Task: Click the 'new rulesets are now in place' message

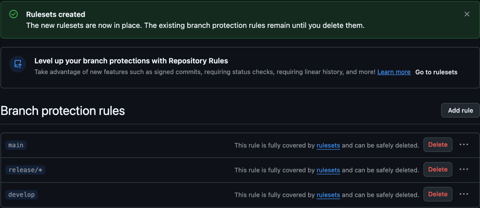Action: 195,25
